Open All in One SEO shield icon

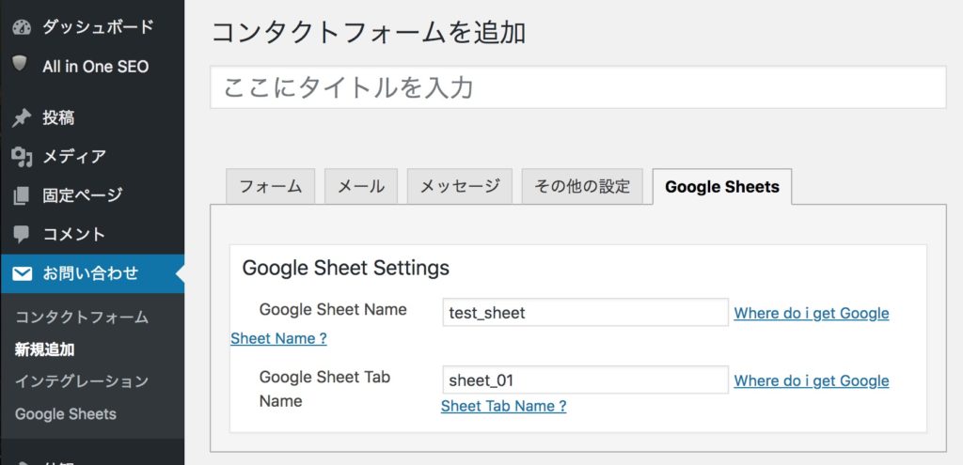pyautogui.click(x=21, y=65)
